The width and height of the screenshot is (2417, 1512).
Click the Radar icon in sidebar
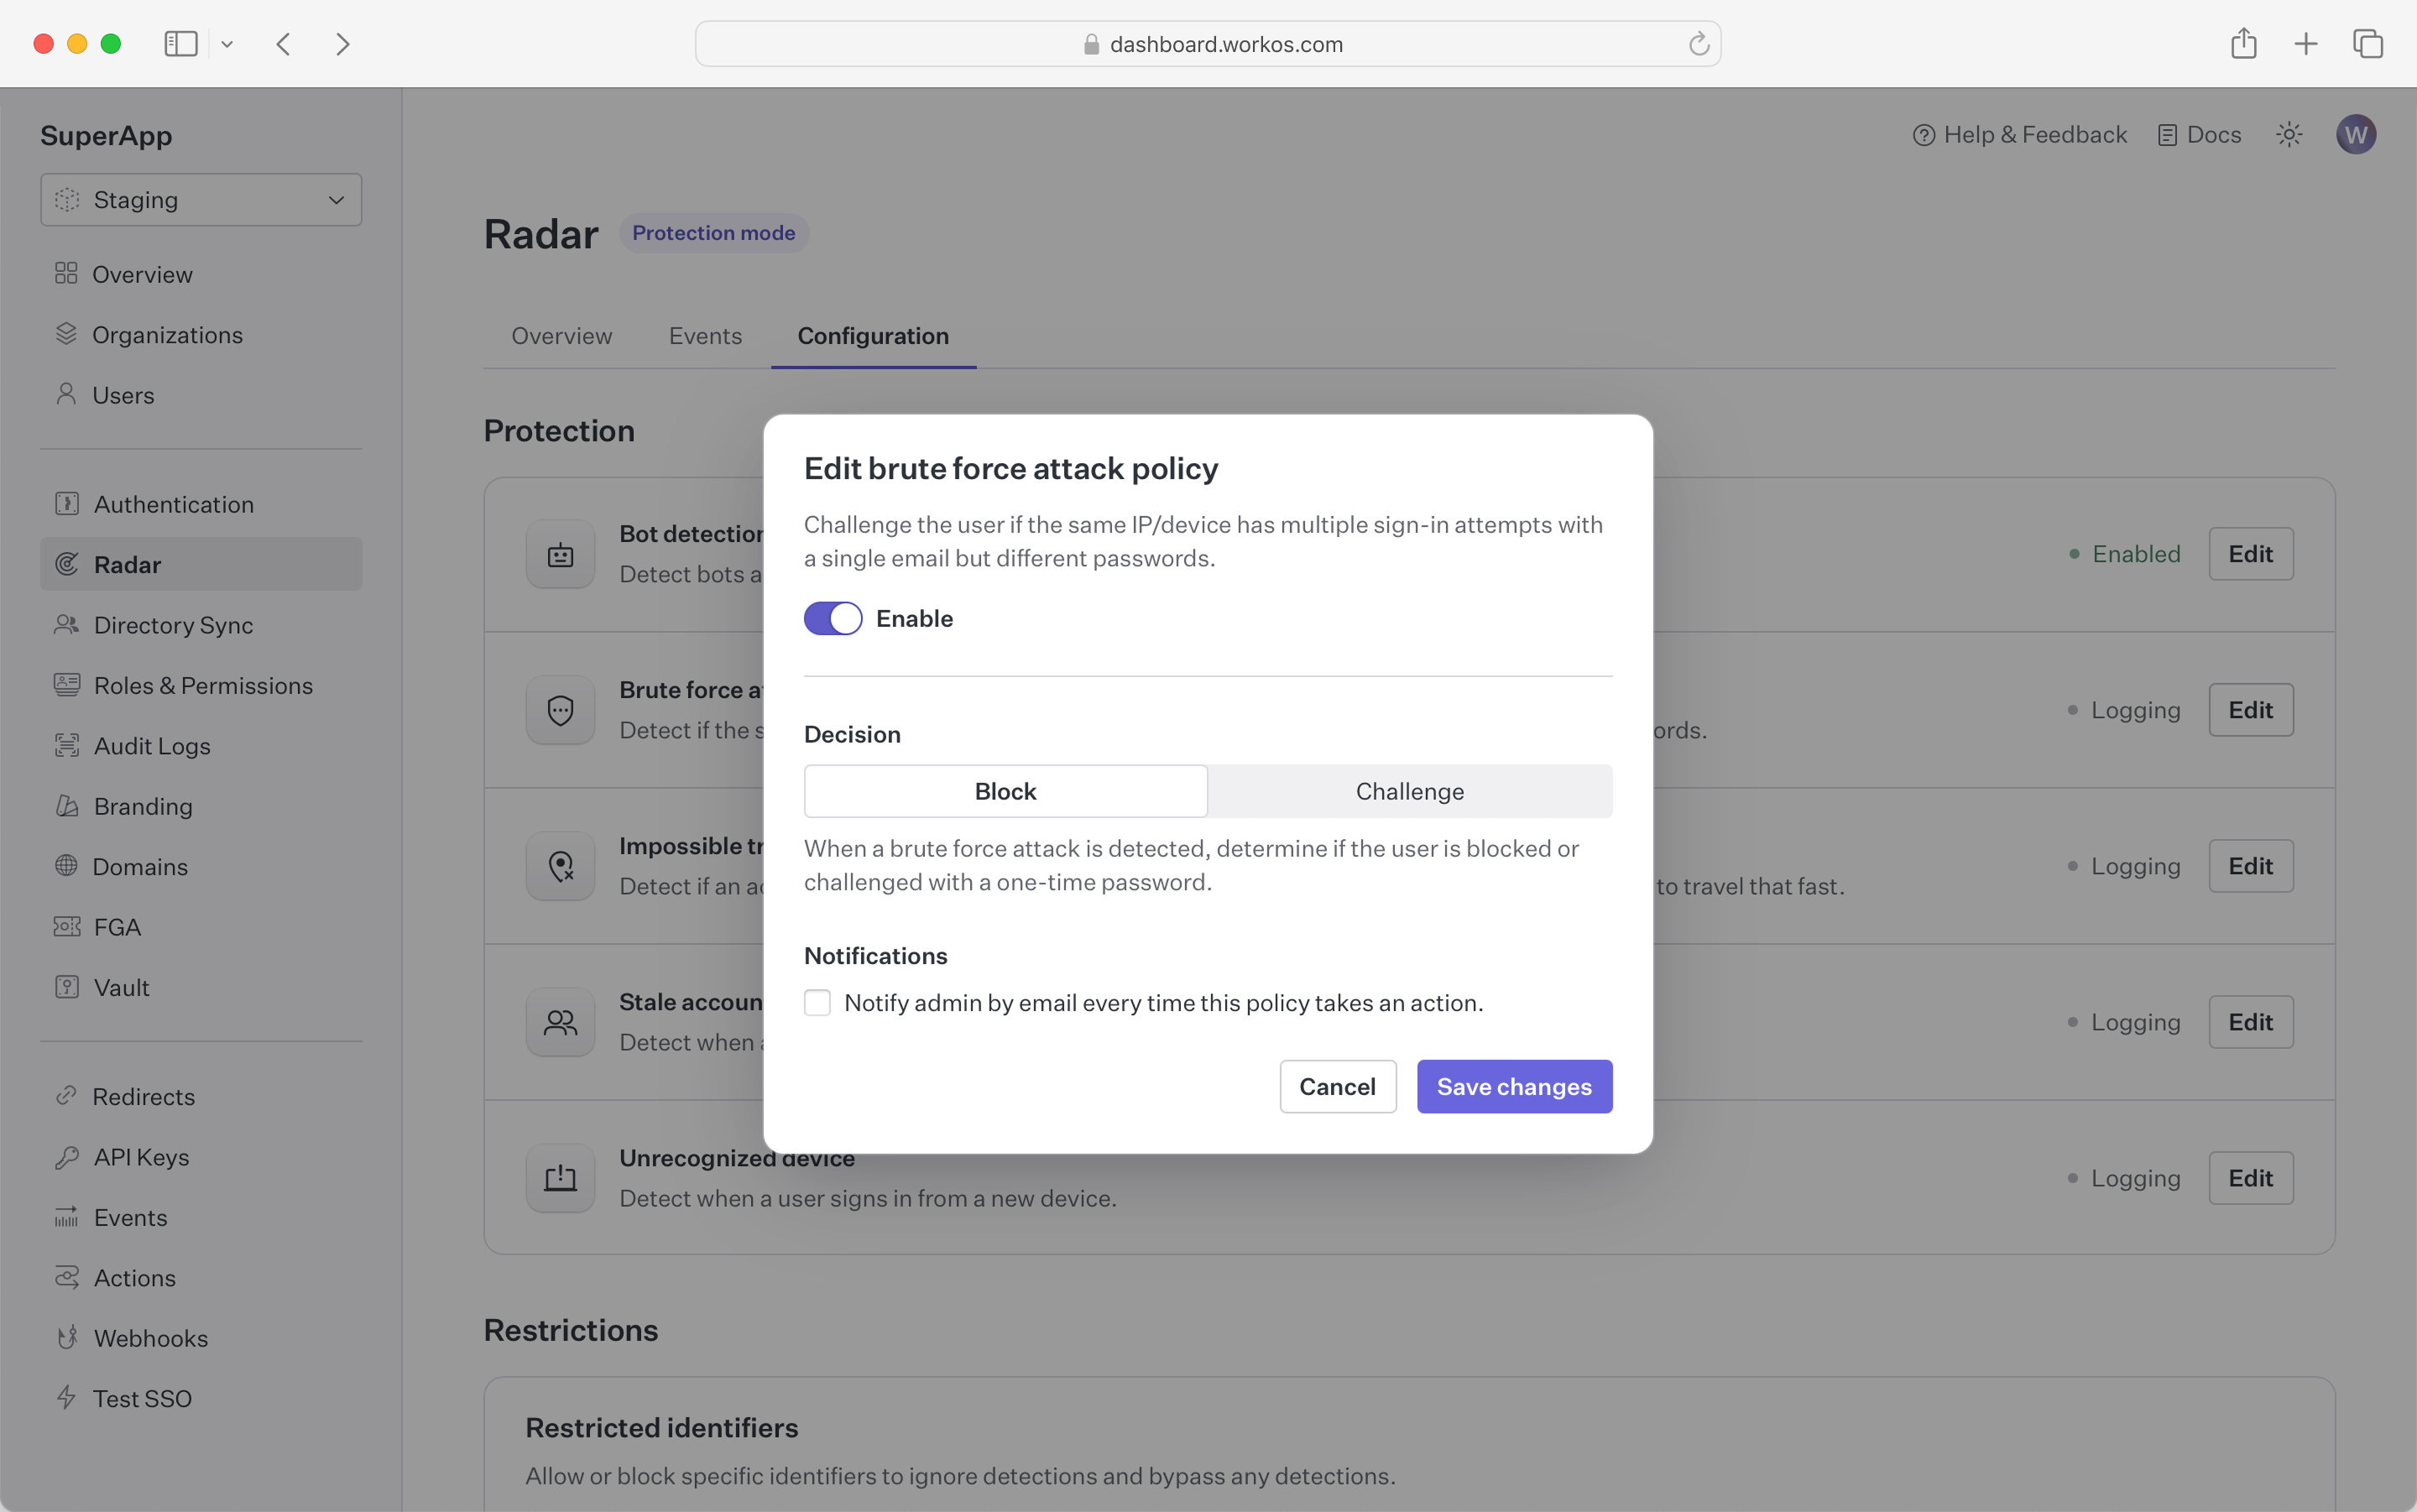point(67,565)
